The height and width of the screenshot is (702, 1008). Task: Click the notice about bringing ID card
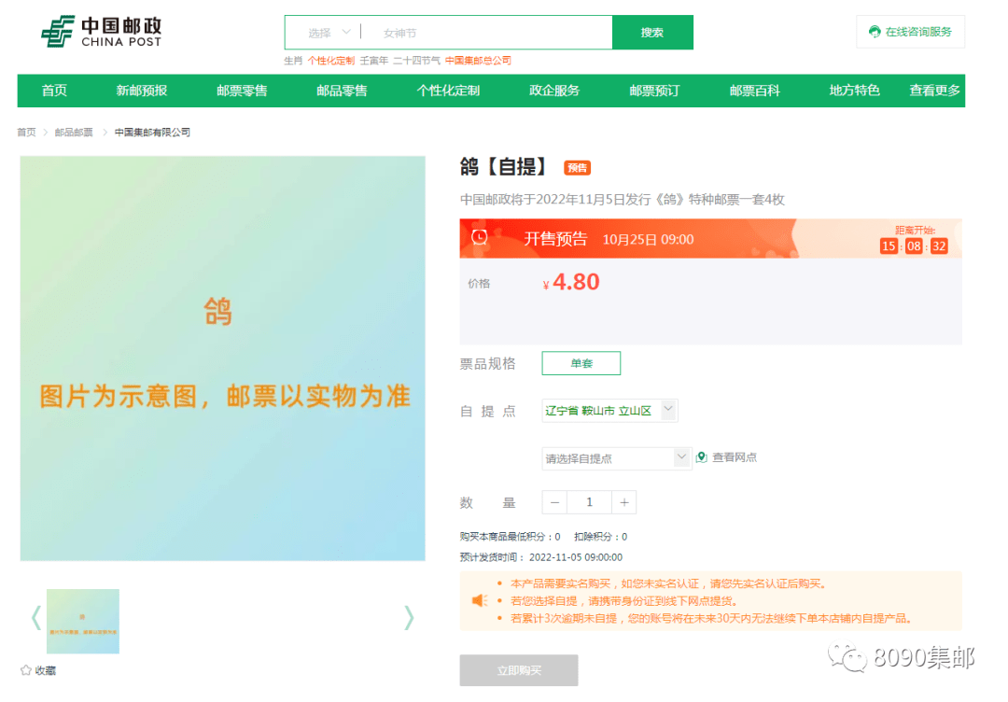627,601
